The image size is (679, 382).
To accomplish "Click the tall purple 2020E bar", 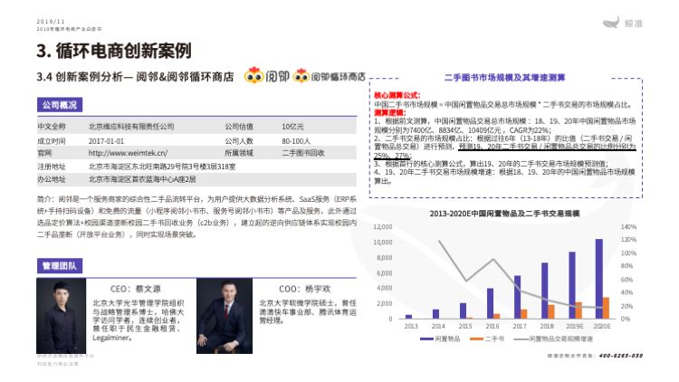I will coord(599,279).
